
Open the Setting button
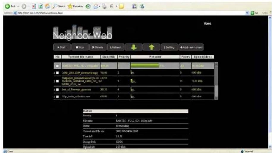coord(169,47)
